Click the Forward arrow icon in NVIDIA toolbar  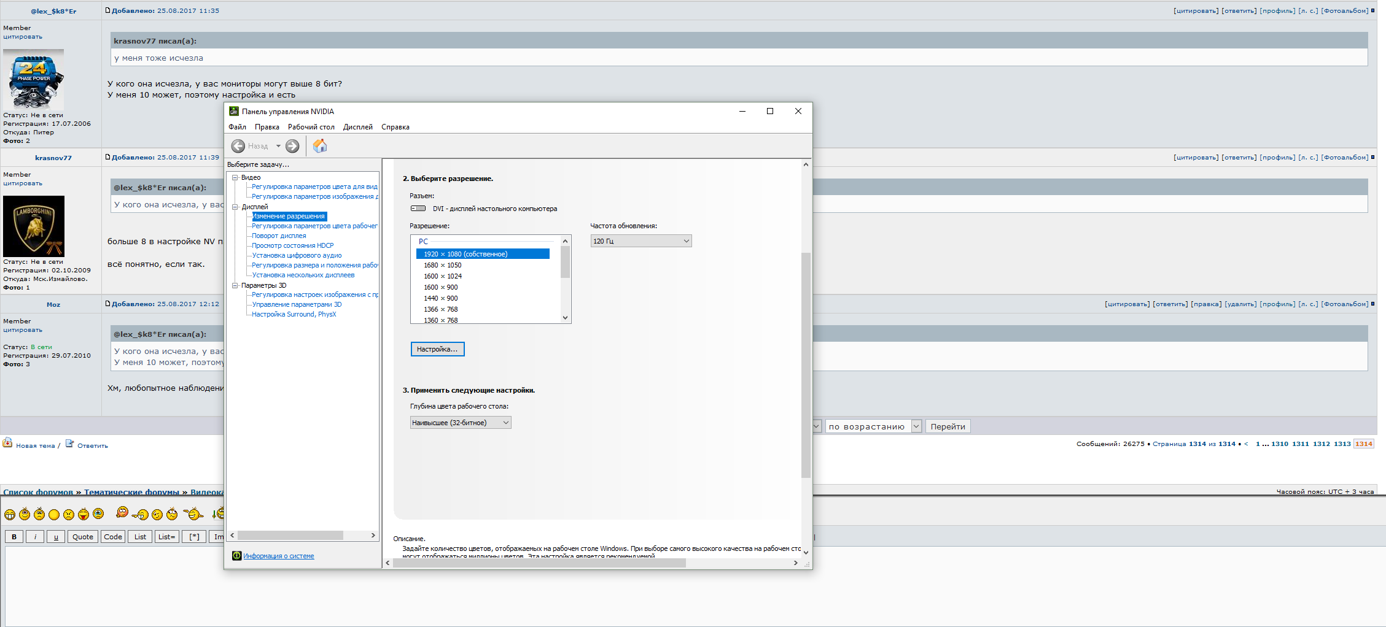(x=292, y=146)
